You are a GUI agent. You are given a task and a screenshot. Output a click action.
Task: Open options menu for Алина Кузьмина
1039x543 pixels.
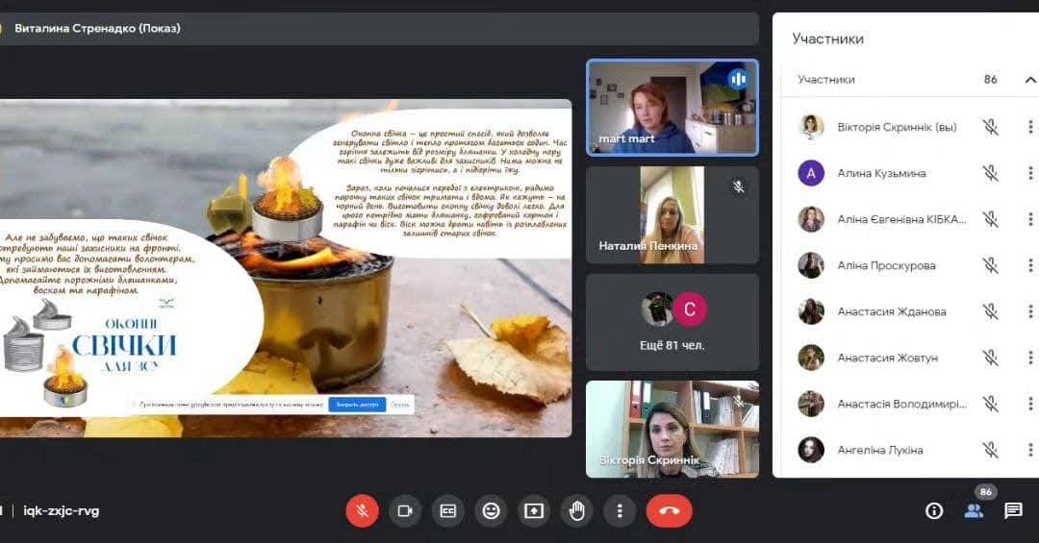click(1030, 173)
